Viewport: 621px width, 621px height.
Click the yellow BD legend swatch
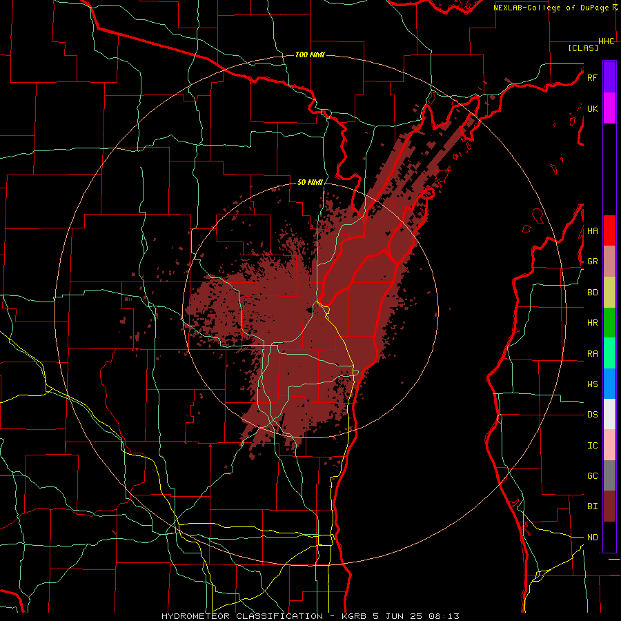pos(609,293)
